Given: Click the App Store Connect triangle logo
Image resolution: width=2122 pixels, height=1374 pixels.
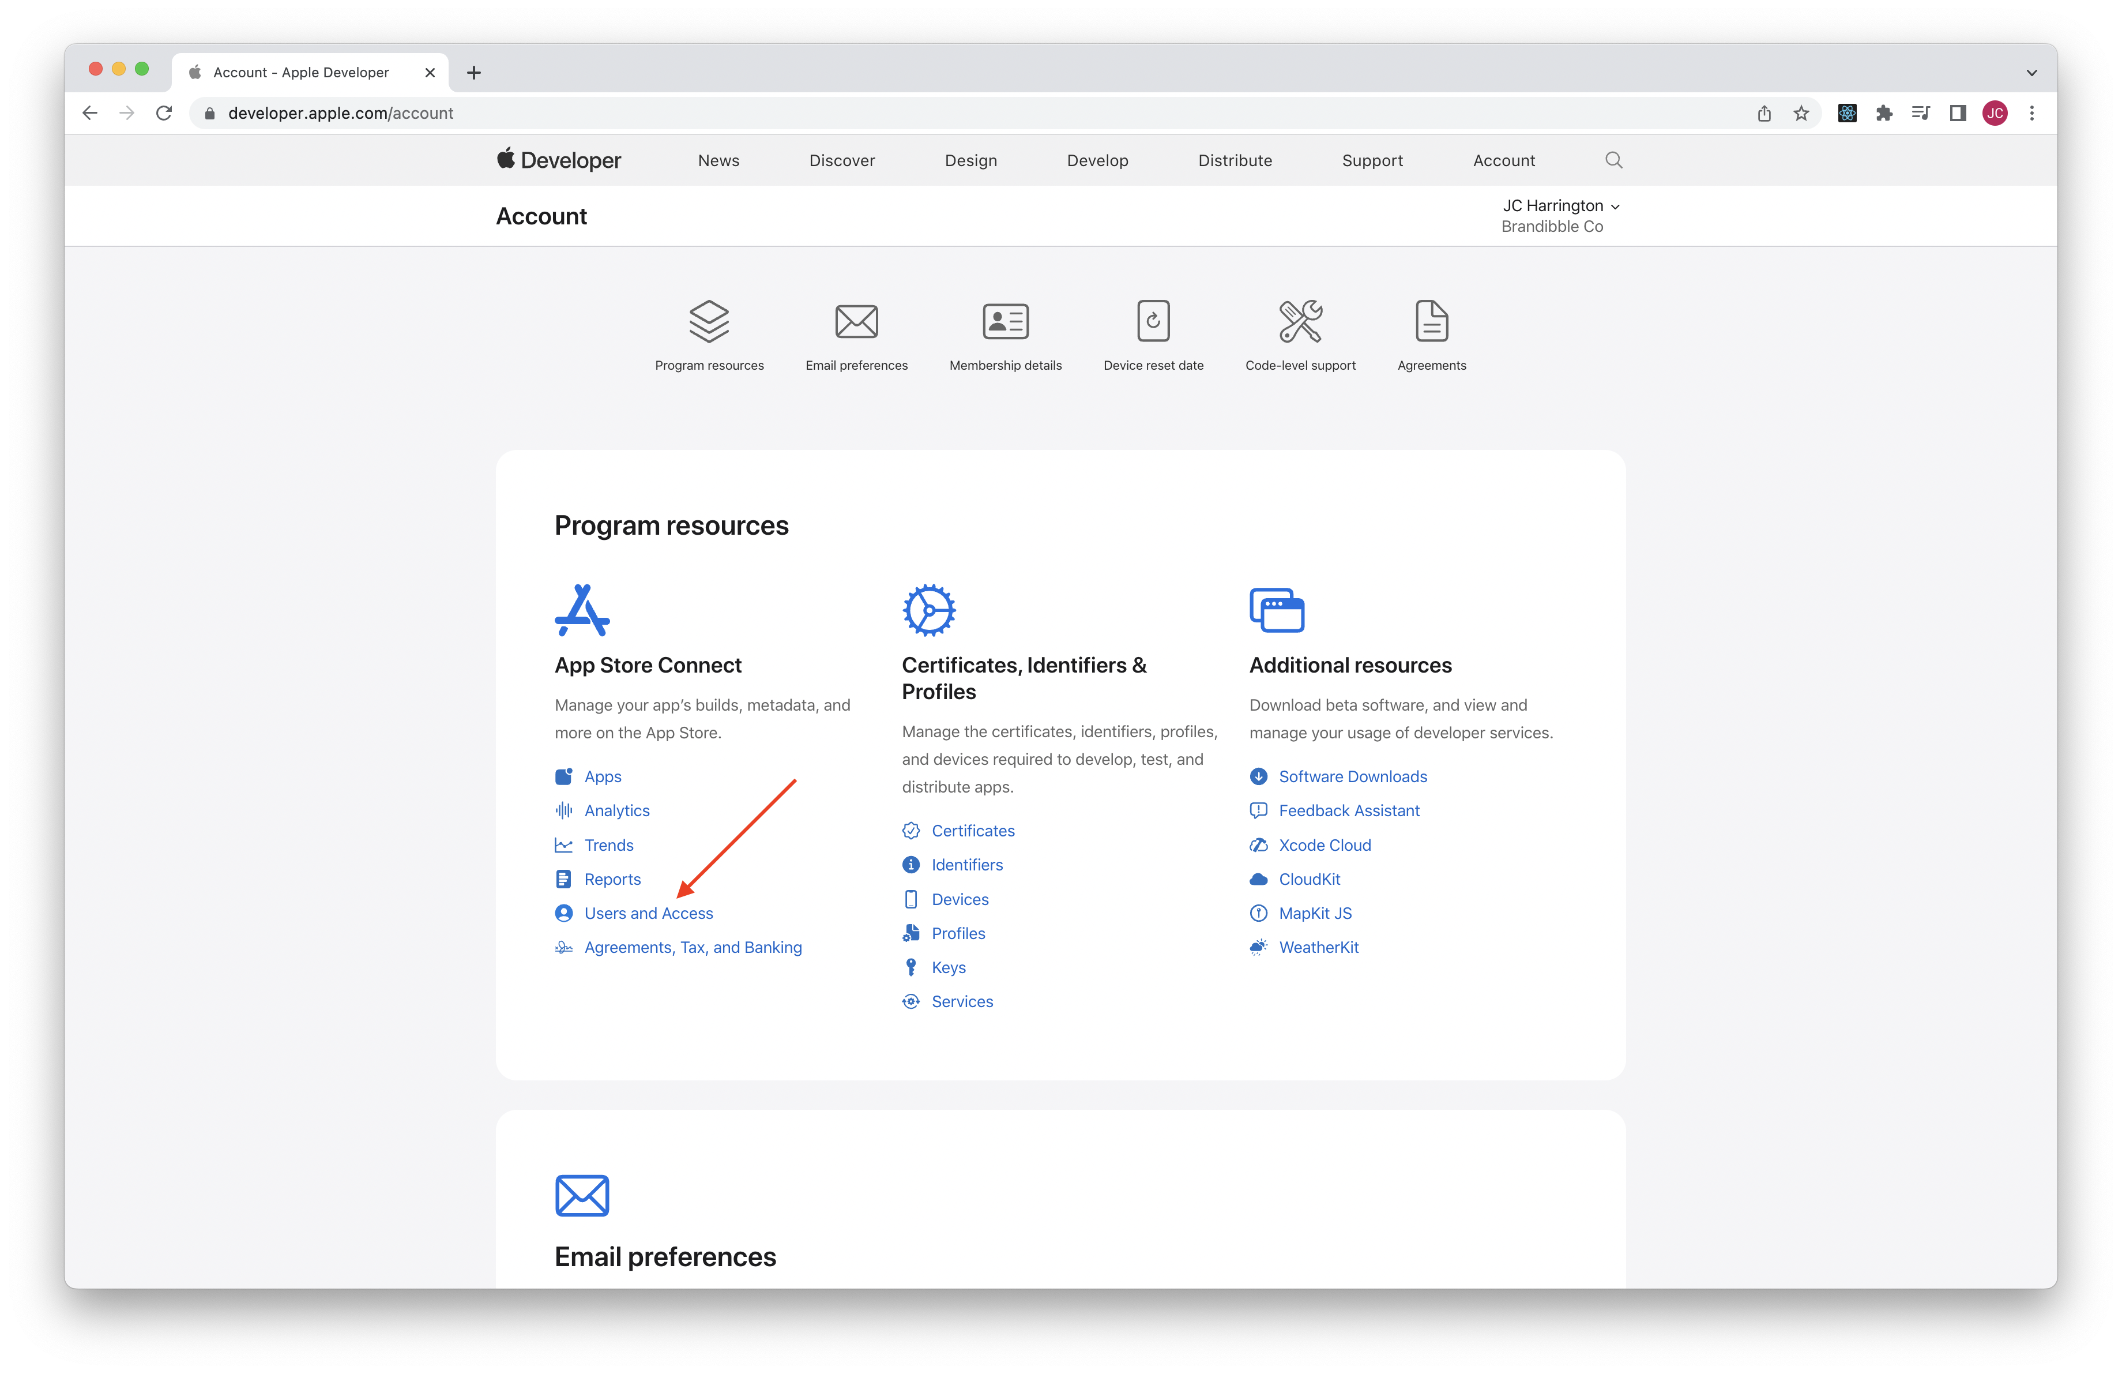Looking at the screenshot, I should point(582,610).
